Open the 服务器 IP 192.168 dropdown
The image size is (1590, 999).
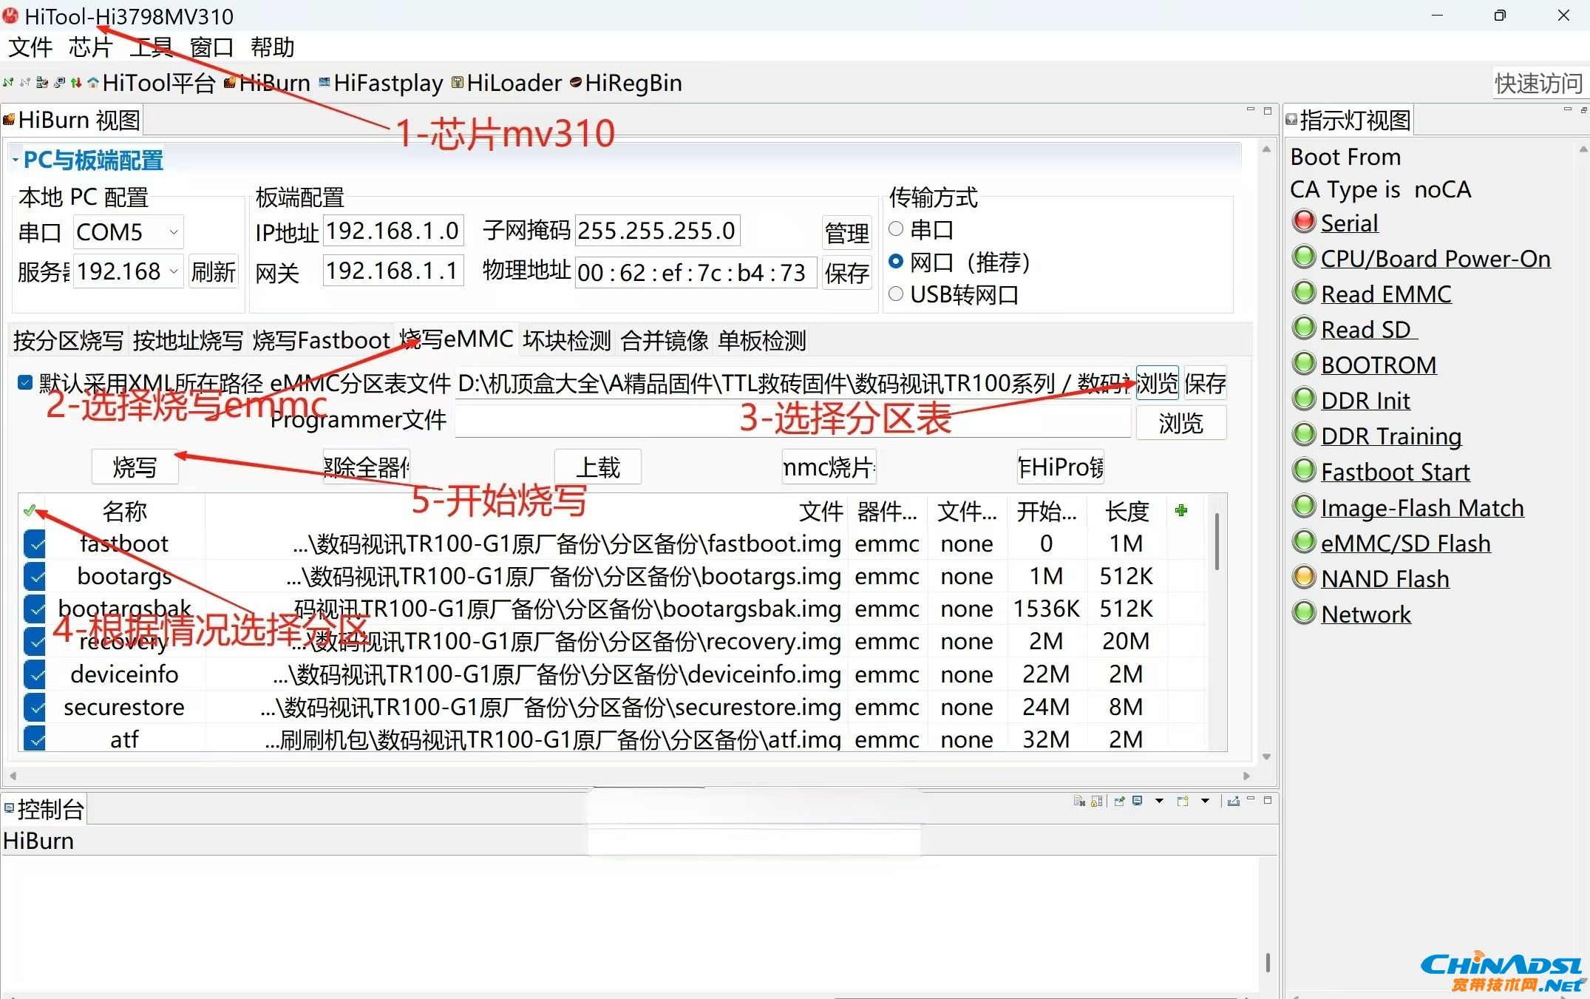click(x=174, y=271)
